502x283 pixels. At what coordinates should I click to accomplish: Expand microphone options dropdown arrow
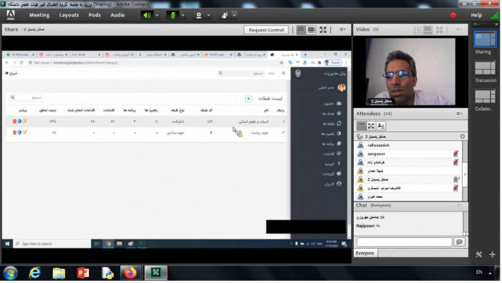point(183,15)
